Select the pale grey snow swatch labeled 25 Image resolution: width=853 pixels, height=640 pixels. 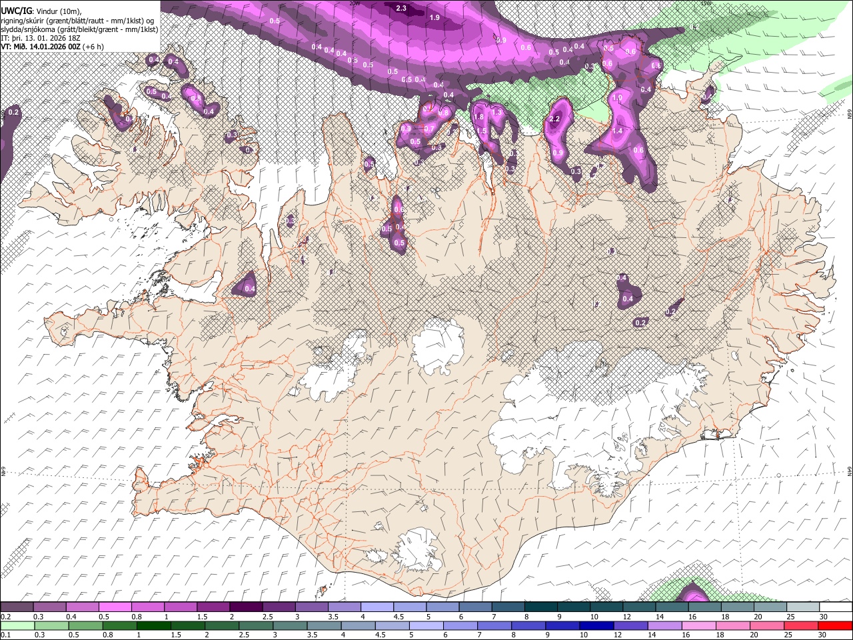click(803, 607)
